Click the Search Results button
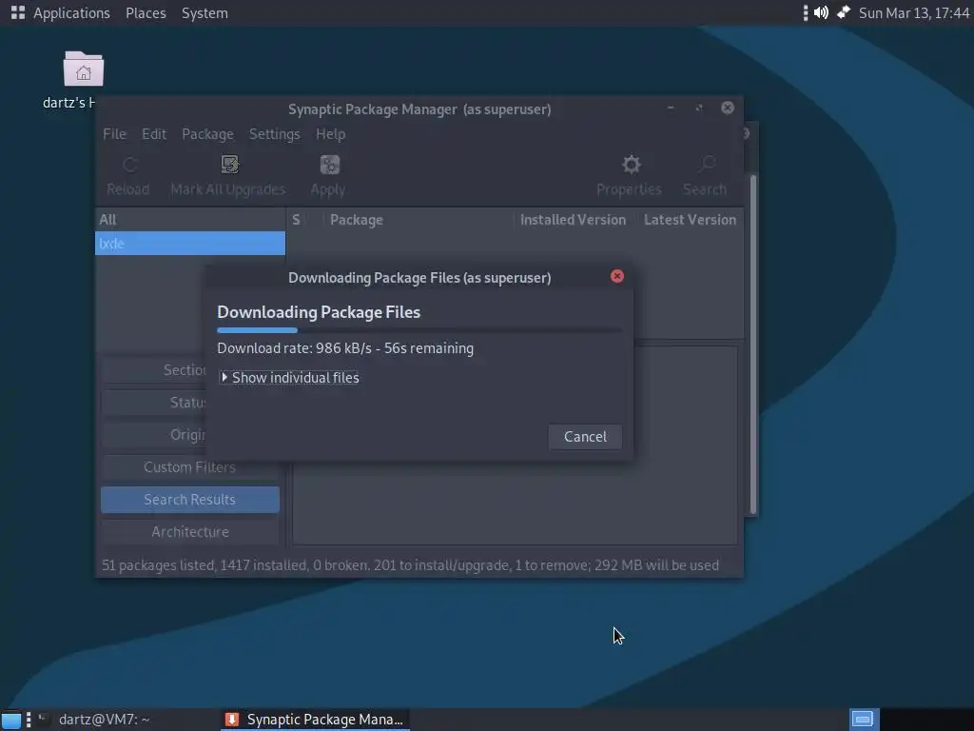The image size is (974, 731). [190, 499]
